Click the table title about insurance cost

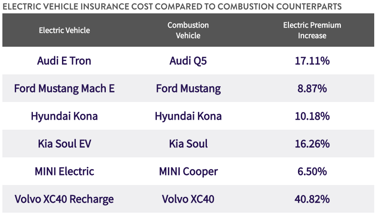click(172, 7)
